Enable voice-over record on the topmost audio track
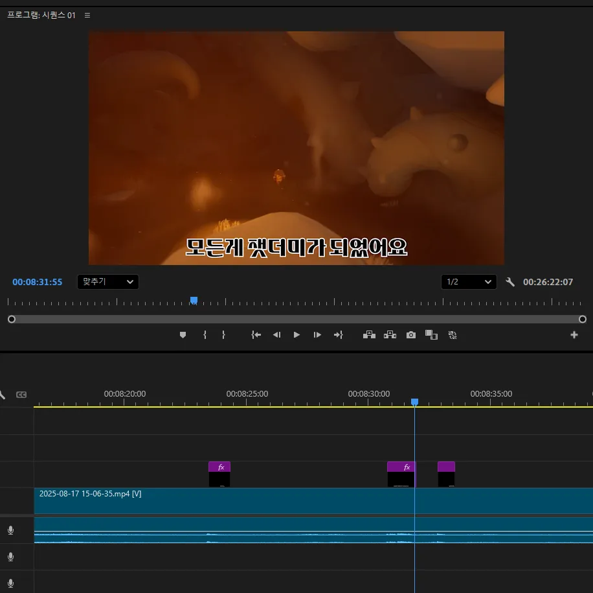The image size is (593, 593). coord(10,531)
